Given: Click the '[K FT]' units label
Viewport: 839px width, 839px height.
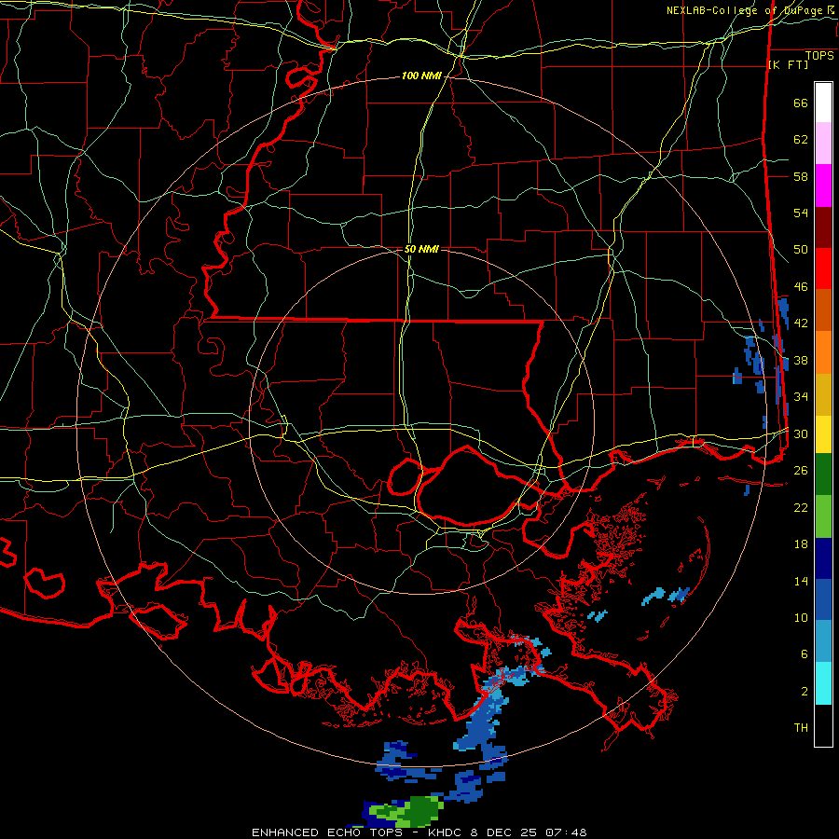Looking at the screenshot, I should tap(788, 64).
